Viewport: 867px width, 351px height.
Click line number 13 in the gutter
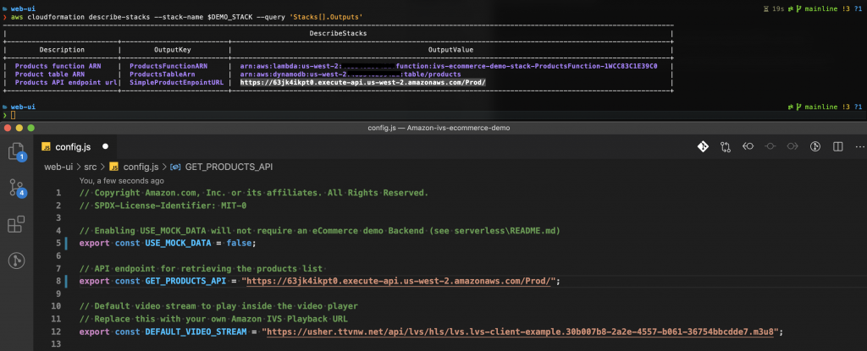[56, 344]
